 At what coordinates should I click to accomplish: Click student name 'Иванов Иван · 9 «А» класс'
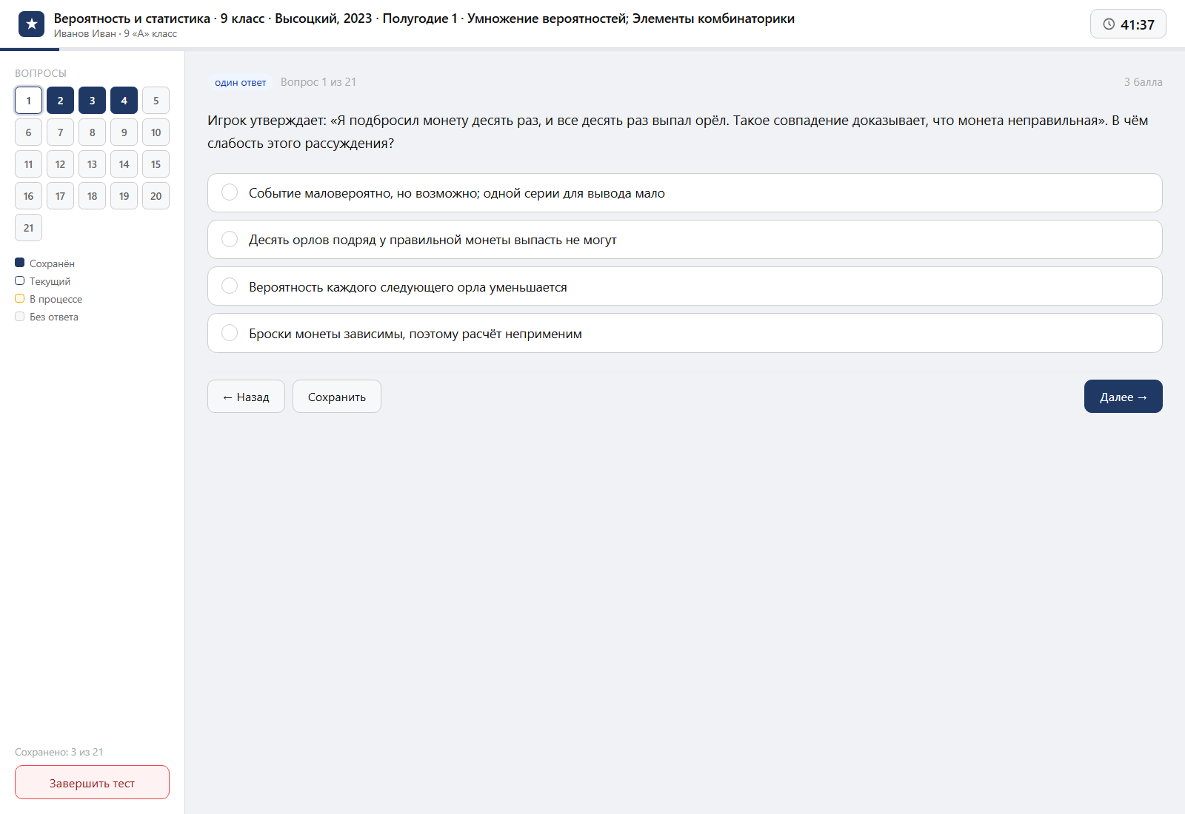(116, 34)
